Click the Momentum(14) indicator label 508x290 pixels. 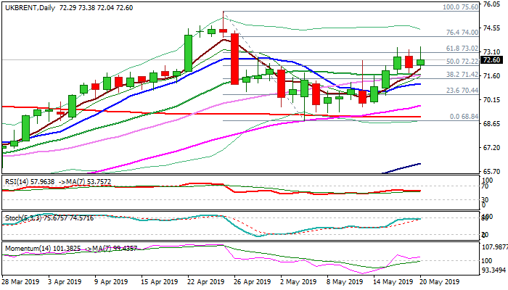25,247
